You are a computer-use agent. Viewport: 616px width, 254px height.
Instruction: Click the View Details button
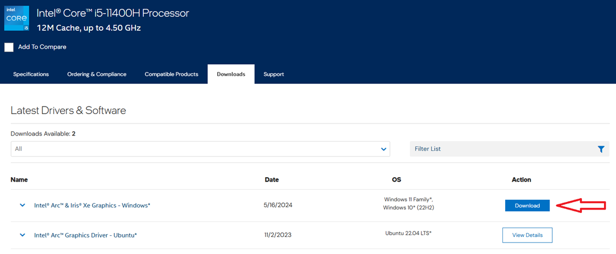click(527, 235)
